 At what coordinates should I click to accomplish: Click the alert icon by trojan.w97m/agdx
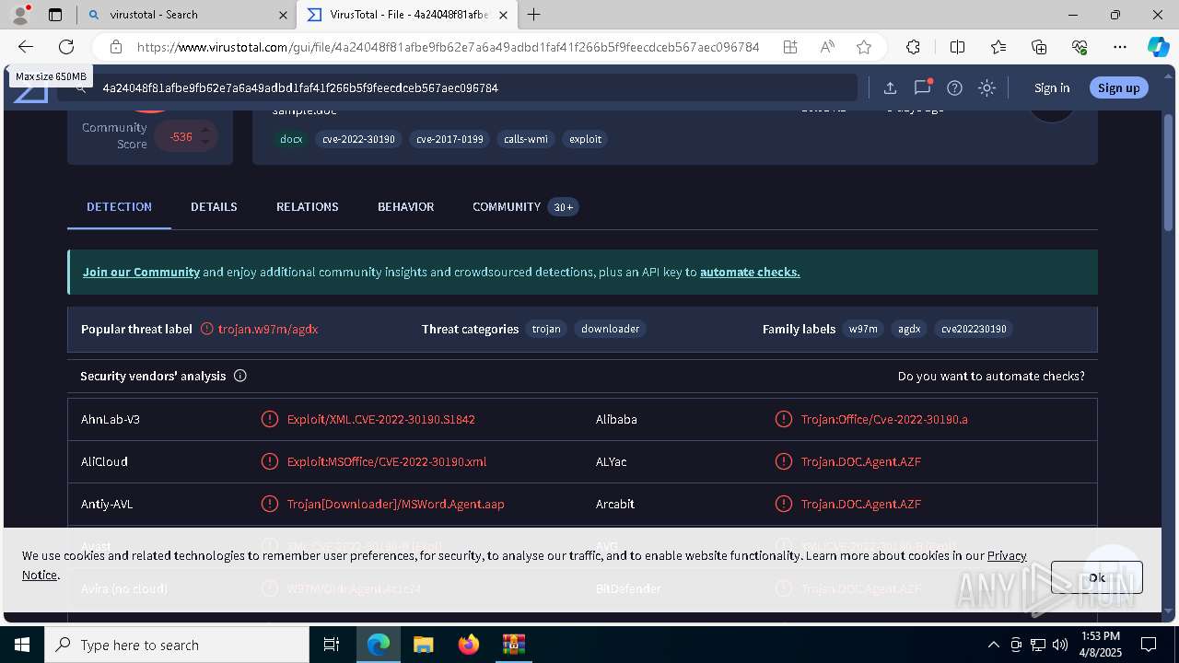[207, 329]
